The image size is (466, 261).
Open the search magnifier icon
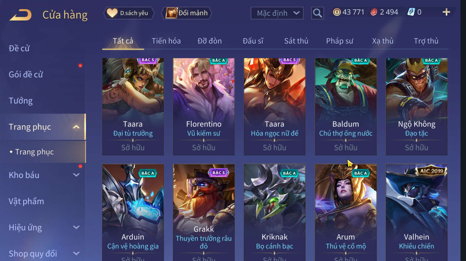[x=317, y=13]
